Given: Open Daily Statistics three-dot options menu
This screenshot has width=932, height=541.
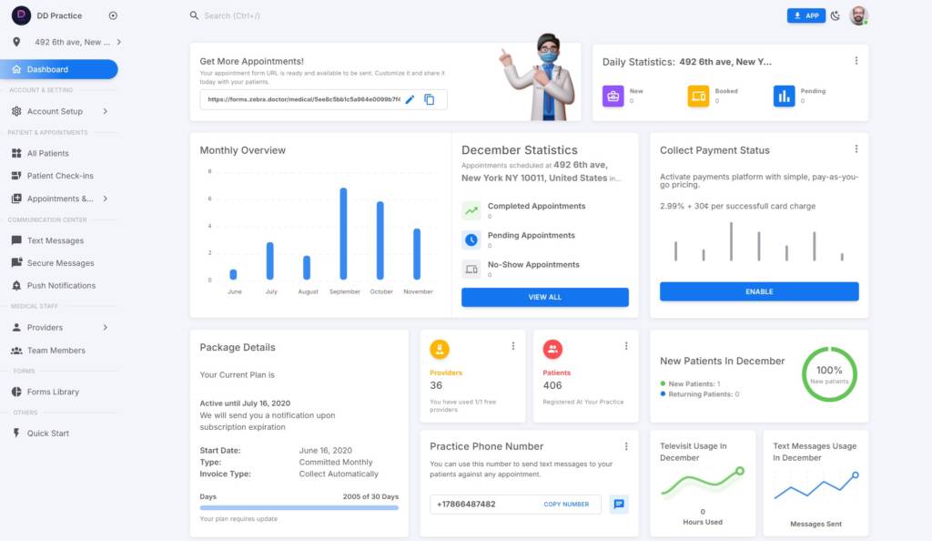Looking at the screenshot, I should click(x=856, y=61).
